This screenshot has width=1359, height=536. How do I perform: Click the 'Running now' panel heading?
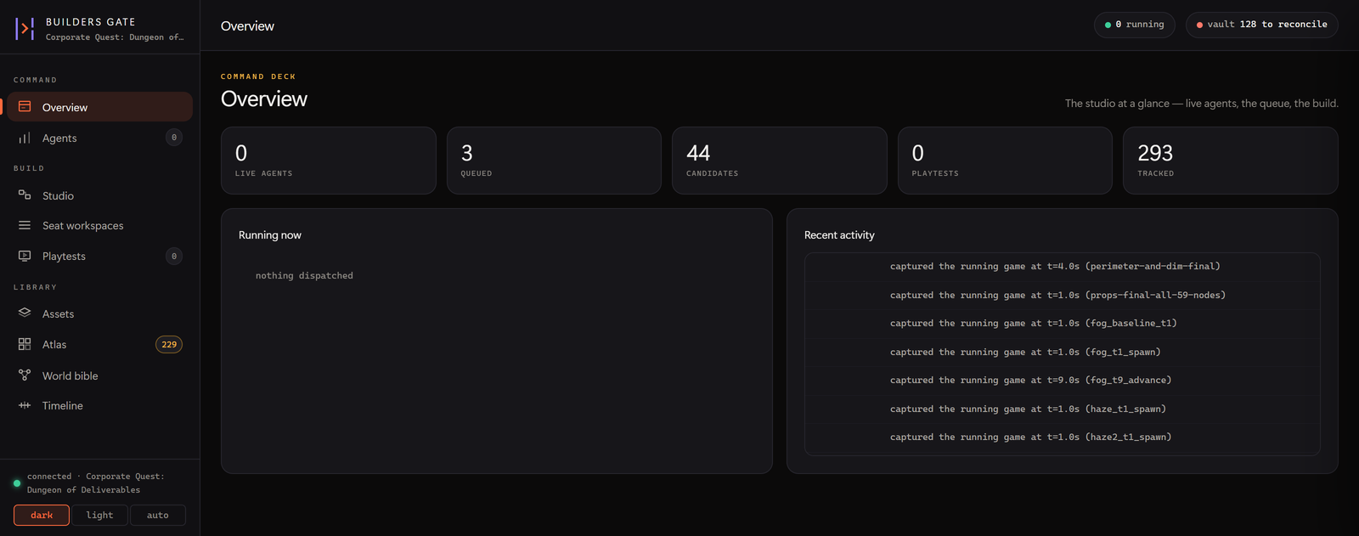pos(270,235)
